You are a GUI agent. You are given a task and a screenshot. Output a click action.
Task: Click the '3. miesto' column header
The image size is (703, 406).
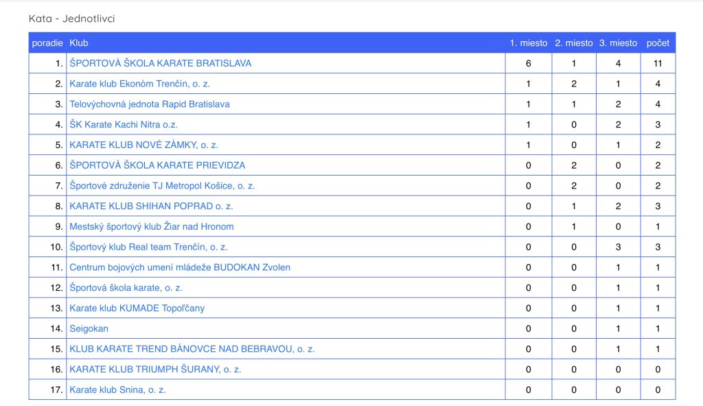[x=619, y=43]
